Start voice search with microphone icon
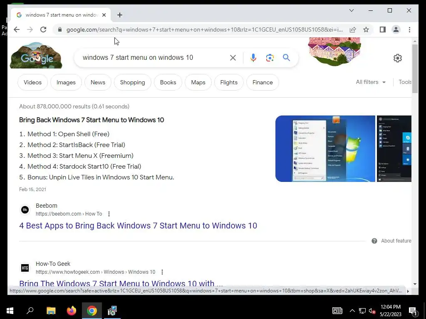 (253, 58)
